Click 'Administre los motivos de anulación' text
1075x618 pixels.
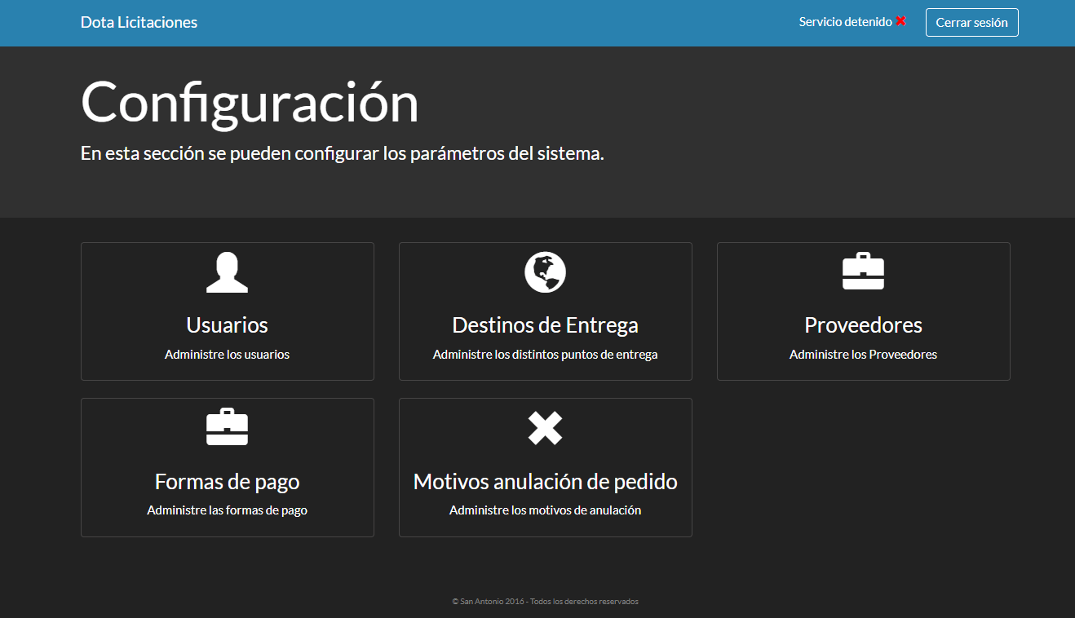[x=545, y=510]
